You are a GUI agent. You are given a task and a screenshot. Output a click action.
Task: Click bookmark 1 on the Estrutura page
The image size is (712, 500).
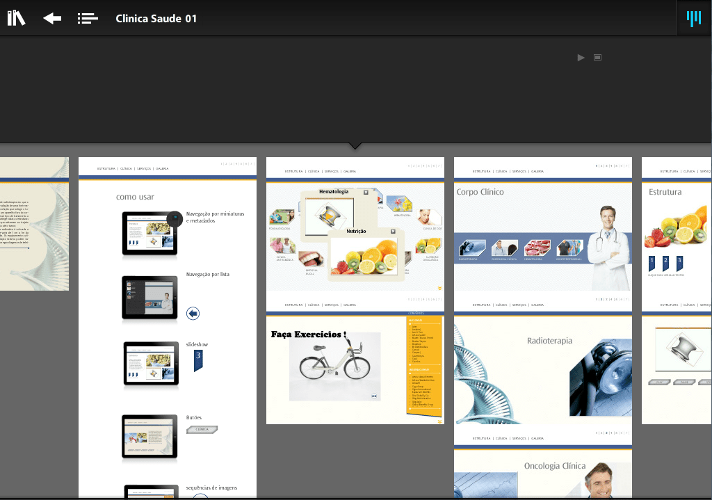pos(652,264)
